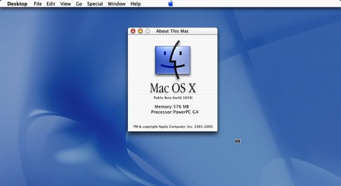Click the Mac OS X logo text
Viewport: 341px width, 186px height.
[x=173, y=88]
